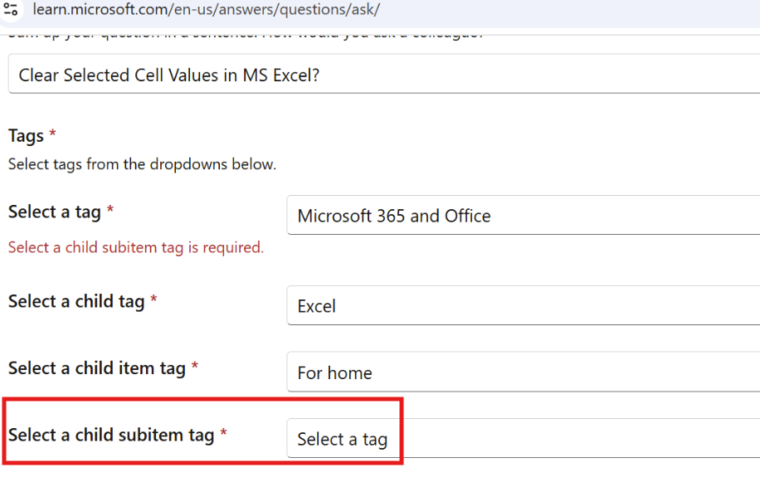Viewport: 760px width, 487px height.
Task: Open the child item tag dropdown 'For home'
Action: (524, 373)
